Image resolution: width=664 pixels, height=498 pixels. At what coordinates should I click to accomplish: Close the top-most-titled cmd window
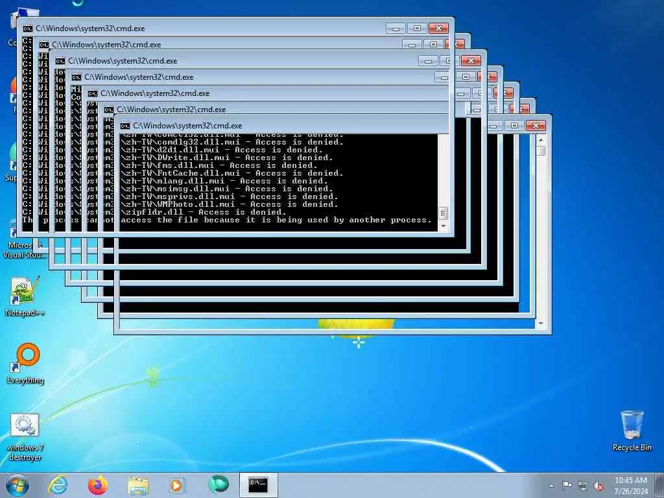(439, 29)
